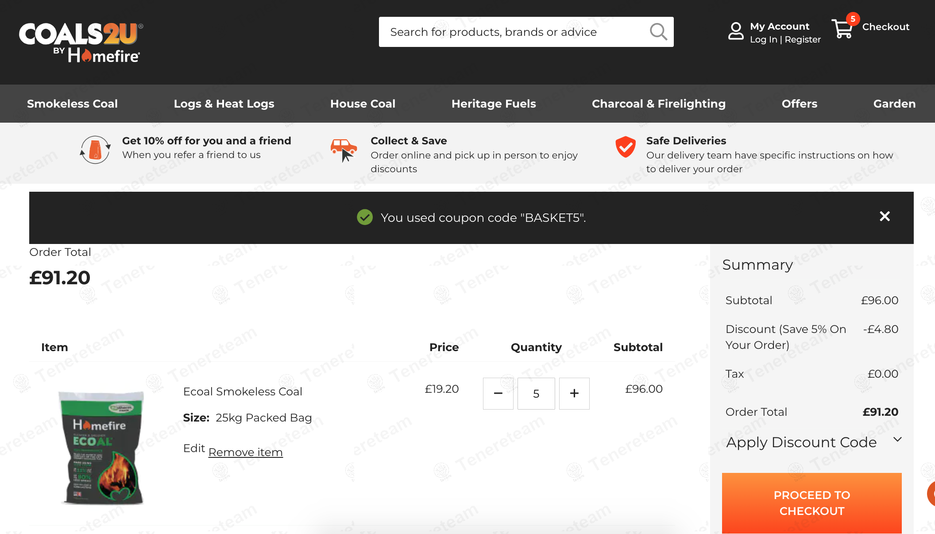Click the Summary heading
The width and height of the screenshot is (935, 534).
point(757,264)
